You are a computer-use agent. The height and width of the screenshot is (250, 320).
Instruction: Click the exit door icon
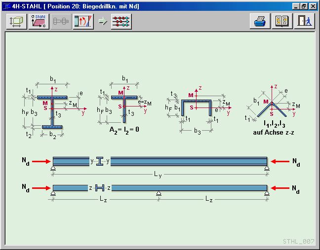(304, 22)
